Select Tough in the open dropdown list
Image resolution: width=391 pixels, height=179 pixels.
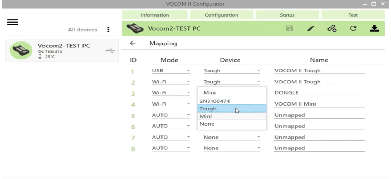click(x=232, y=109)
